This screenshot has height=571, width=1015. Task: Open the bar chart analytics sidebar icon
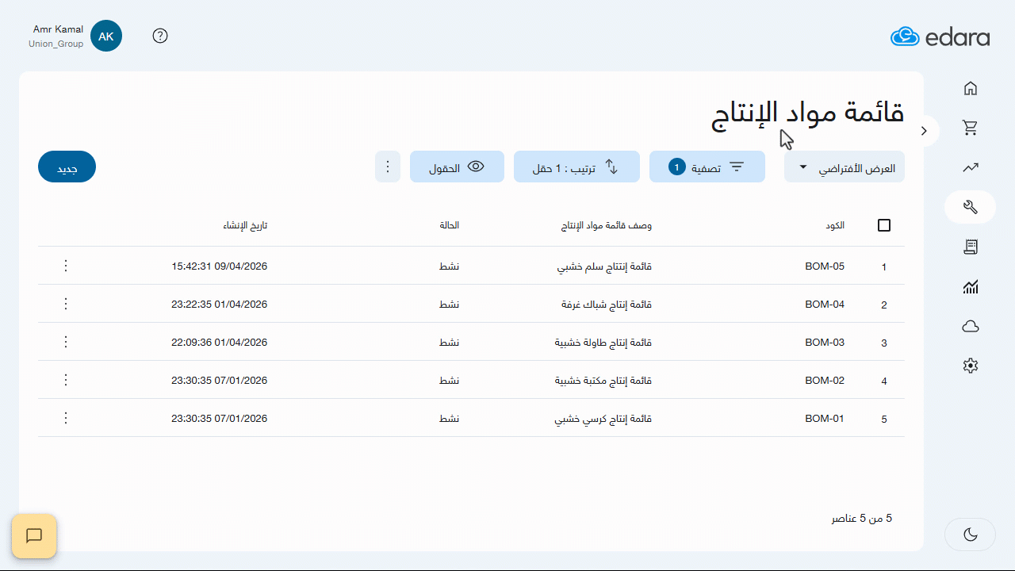pyautogui.click(x=970, y=287)
